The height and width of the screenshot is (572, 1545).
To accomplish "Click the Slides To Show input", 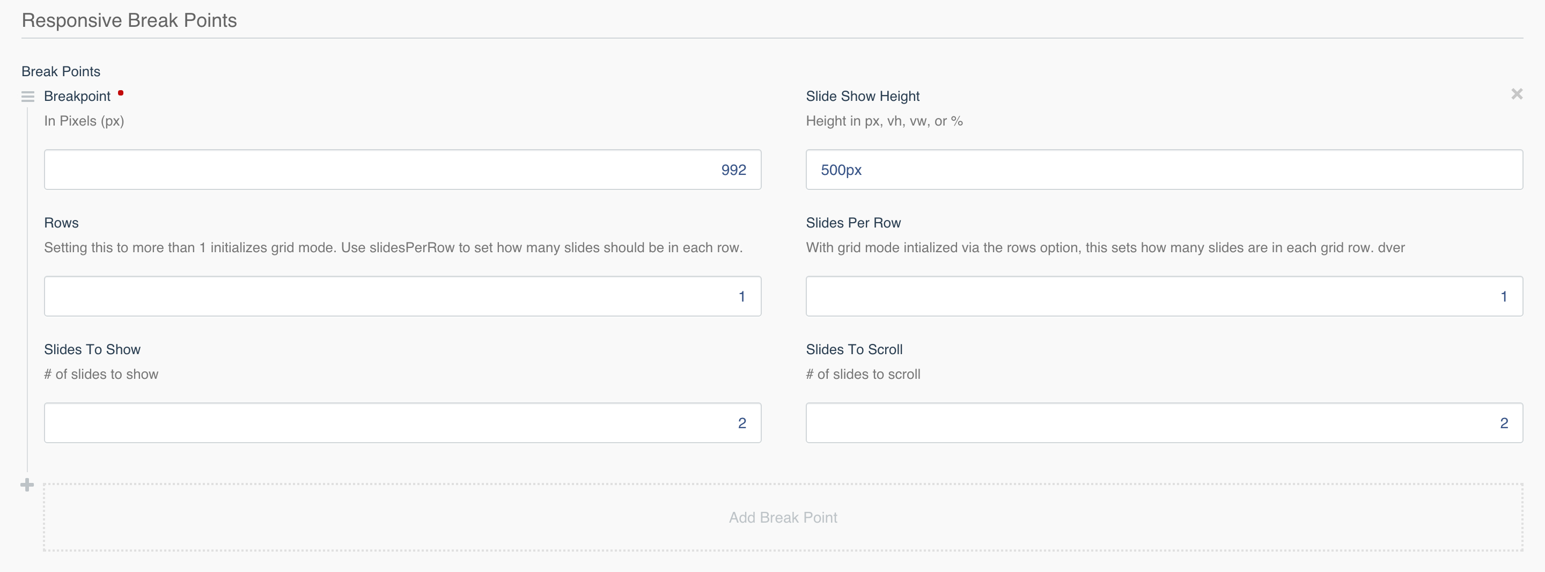I will 402,423.
